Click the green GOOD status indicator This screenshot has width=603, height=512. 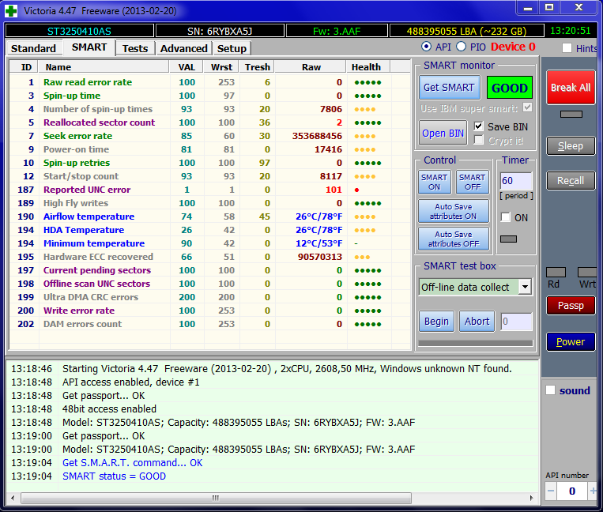[509, 88]
